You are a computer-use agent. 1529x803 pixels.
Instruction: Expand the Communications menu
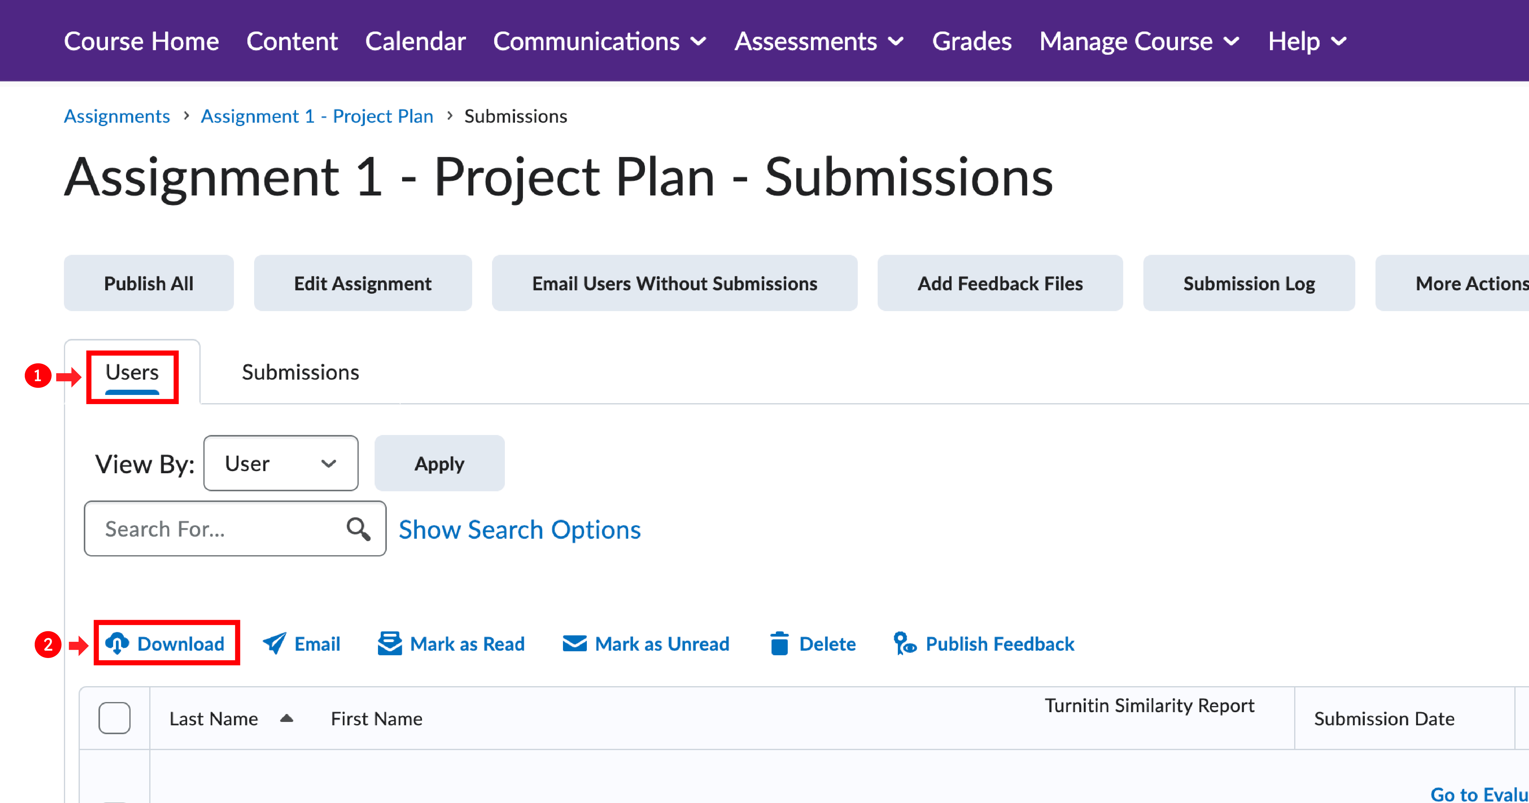pyautogui.click(x=599, y=41)
